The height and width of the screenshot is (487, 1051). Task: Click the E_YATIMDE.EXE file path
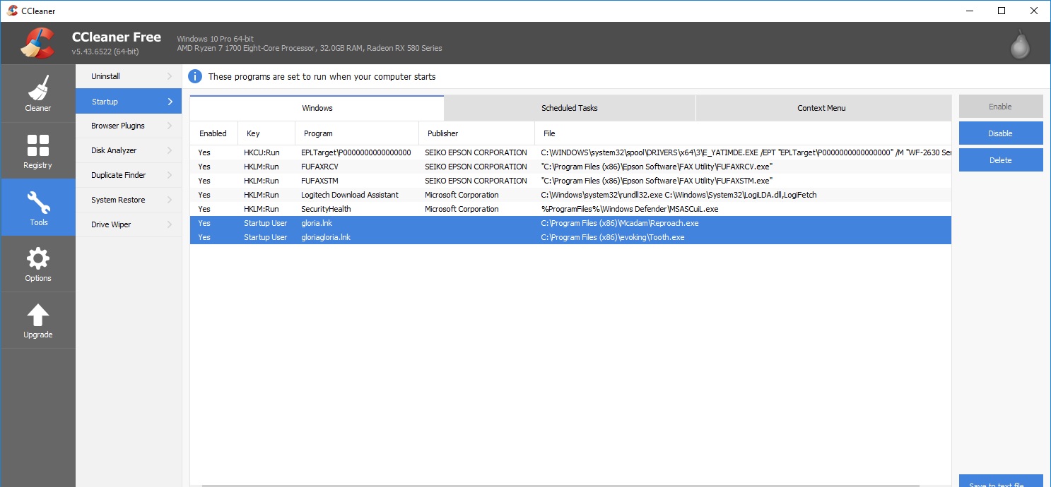coord(746,152)
